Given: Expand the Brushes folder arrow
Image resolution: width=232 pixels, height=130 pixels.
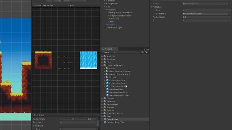Looking at the screenshot, I should [102, 59].
